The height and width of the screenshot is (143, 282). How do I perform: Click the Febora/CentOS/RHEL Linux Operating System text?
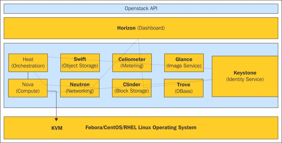[141, 128]
